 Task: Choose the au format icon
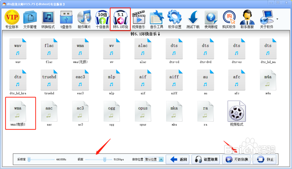point(205,82)
